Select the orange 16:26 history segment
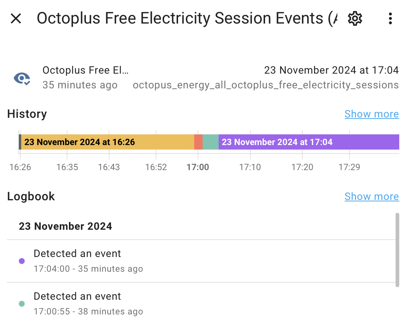Screen dimensions: 407x324 [107, 142]
